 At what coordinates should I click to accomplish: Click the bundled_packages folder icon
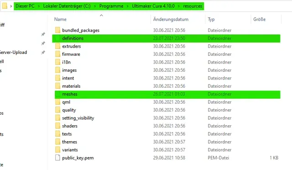point(58,30)
